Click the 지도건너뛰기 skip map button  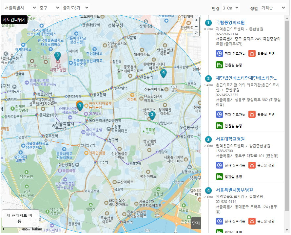(14, 19)
